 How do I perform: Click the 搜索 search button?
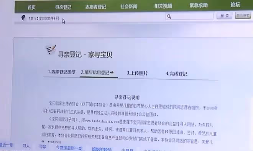[x=224, y=16]
